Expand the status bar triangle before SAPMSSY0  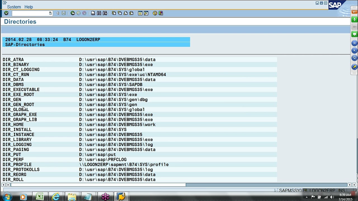(275, 190)
